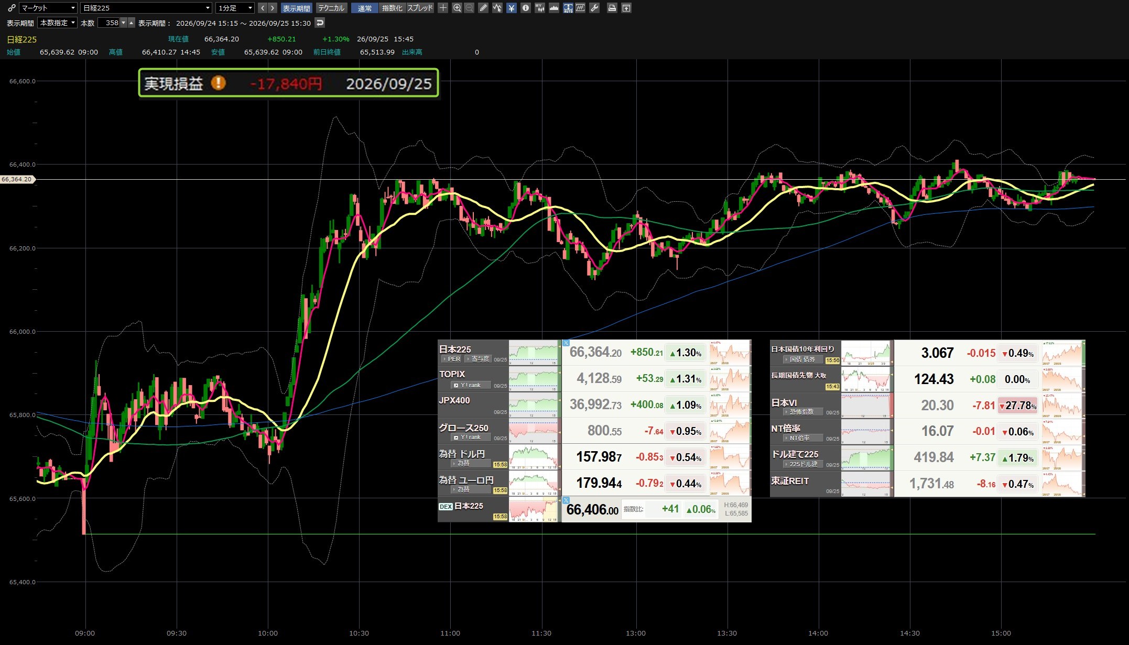Click the yen price display icon
Viewport: 1129px width, 645px height.
coord(511,8)
